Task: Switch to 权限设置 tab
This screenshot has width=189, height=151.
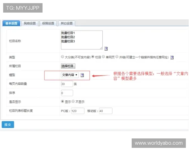Action: pos(48,23)
